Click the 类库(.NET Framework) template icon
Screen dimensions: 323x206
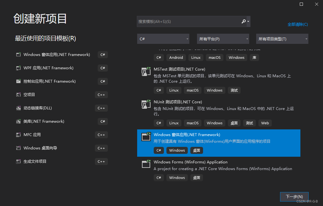18,121
